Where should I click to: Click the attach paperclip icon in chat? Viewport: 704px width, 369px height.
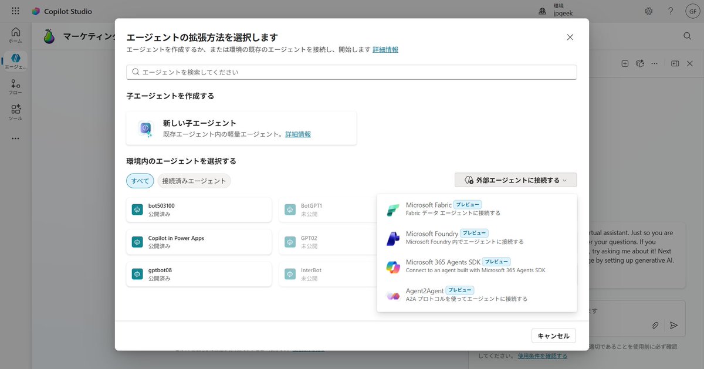655,324
